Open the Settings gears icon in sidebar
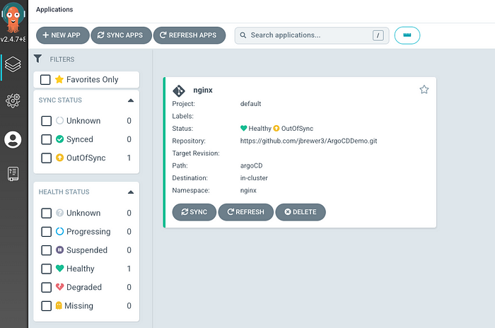The image size is (495, 328). (13, 101)
